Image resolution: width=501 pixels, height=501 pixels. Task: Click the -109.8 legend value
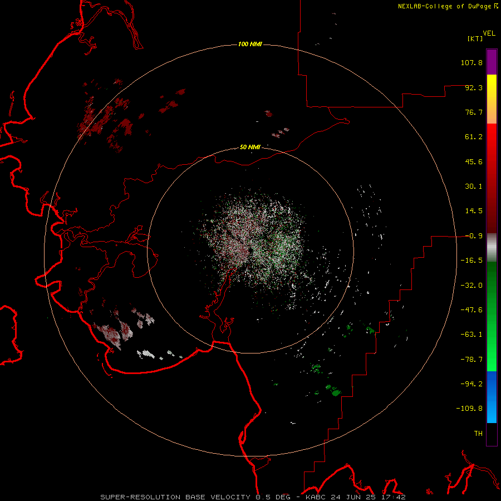pyautogui.click(x=469, y=409)
